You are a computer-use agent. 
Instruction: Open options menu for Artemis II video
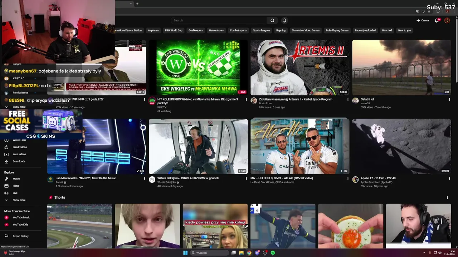pyautogui.click(x=348, y=100)
